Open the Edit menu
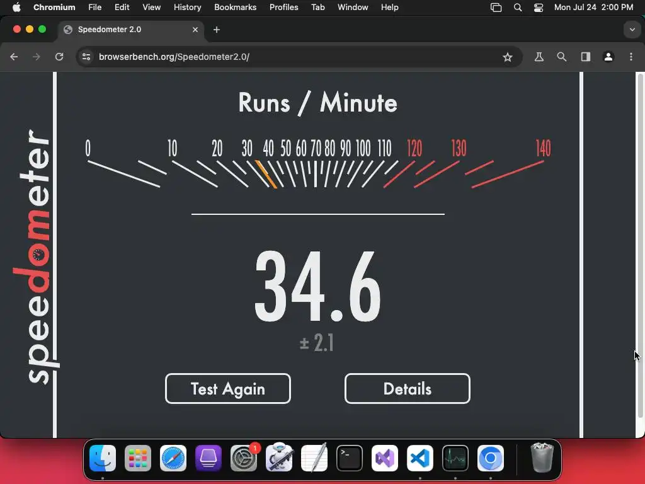The width and height of the screenshot is (645, 484). pos(122,7)
